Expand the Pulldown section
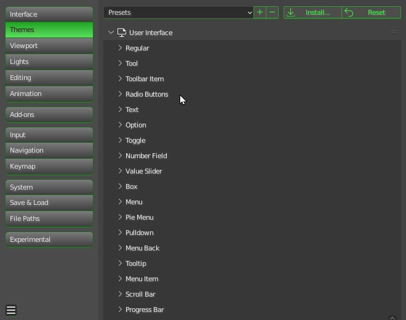This screenshot has height=320, width=406. coord(120,233)
